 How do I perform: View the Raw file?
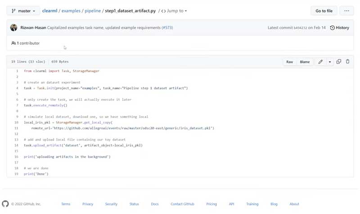click(x=289, y=62)
